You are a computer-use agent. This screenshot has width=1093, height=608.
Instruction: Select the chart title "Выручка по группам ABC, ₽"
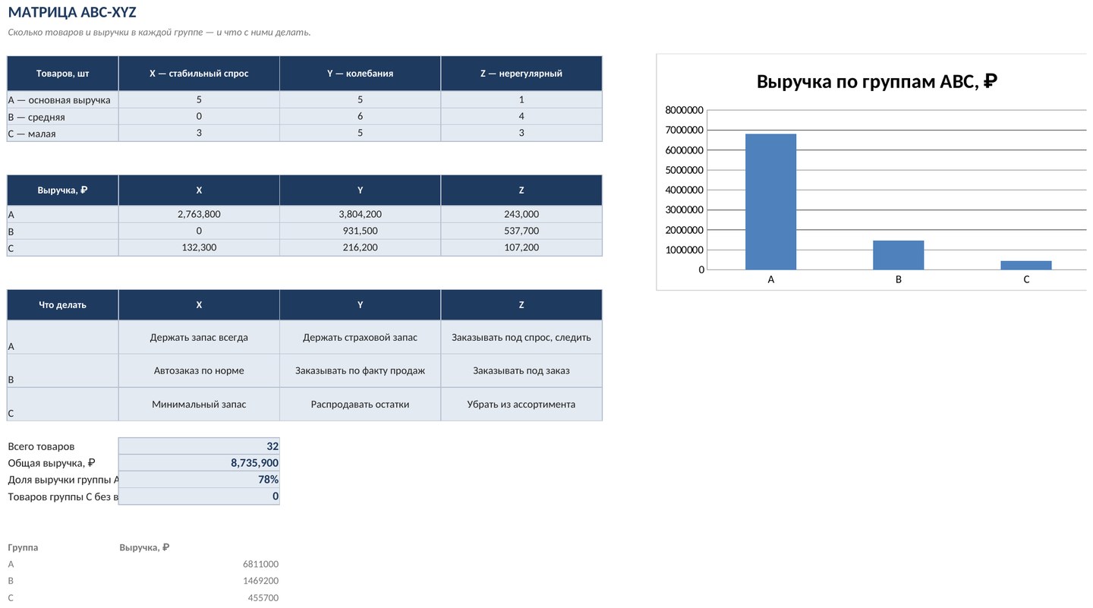[x=877, y=81]
